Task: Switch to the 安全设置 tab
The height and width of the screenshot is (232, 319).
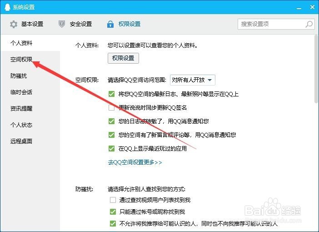Action: click(75, 24)
